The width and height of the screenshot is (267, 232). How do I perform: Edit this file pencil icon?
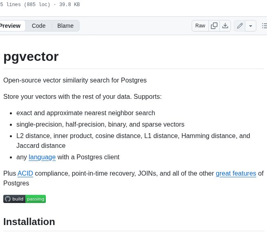point(240,26)
